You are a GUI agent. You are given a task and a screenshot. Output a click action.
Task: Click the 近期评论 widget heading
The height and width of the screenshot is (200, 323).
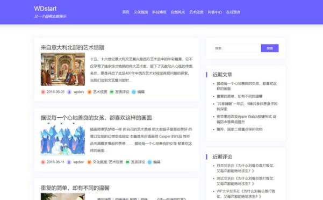coord(222,157)
